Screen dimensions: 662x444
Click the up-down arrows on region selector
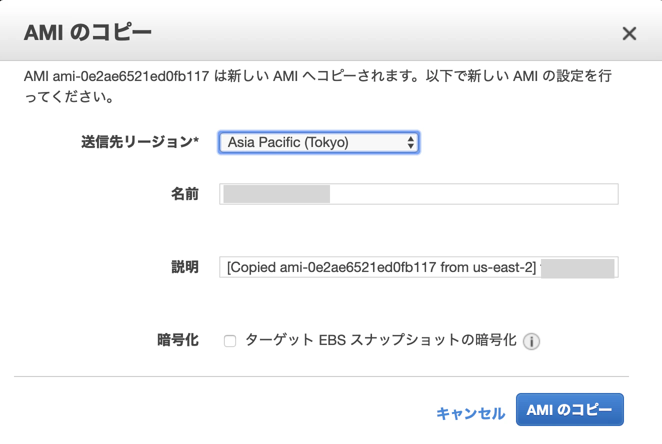(410, 142)
